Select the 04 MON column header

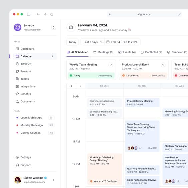pos(105,86)
